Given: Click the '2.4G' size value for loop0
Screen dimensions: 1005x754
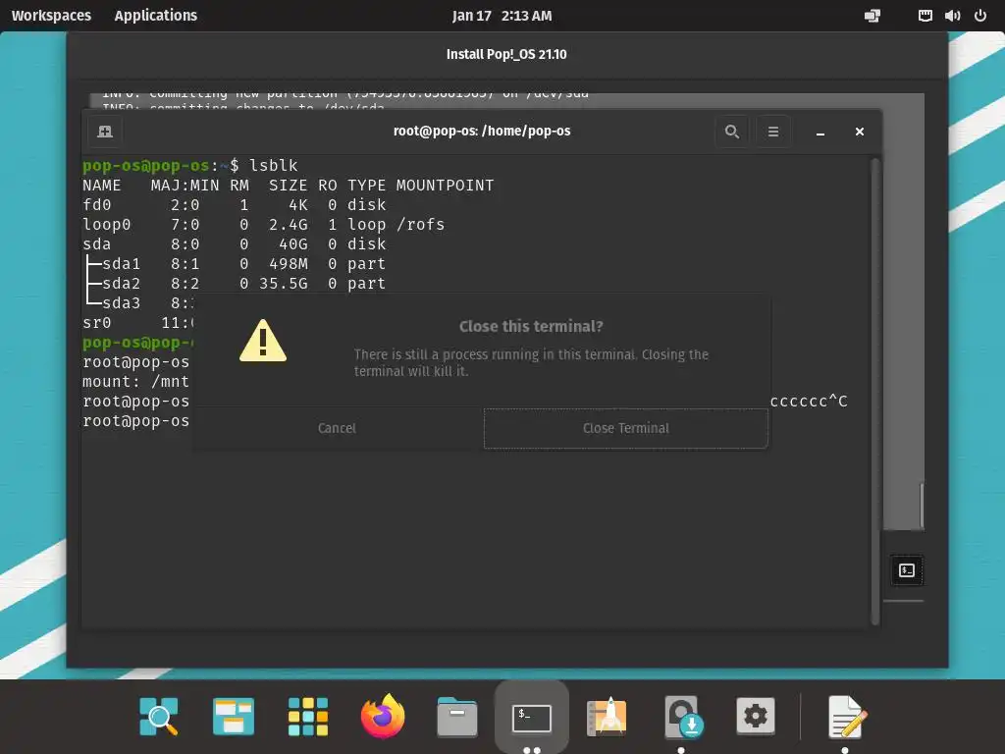Looking at the screenshot, I should pyautogui.click(x=289, y=225).
